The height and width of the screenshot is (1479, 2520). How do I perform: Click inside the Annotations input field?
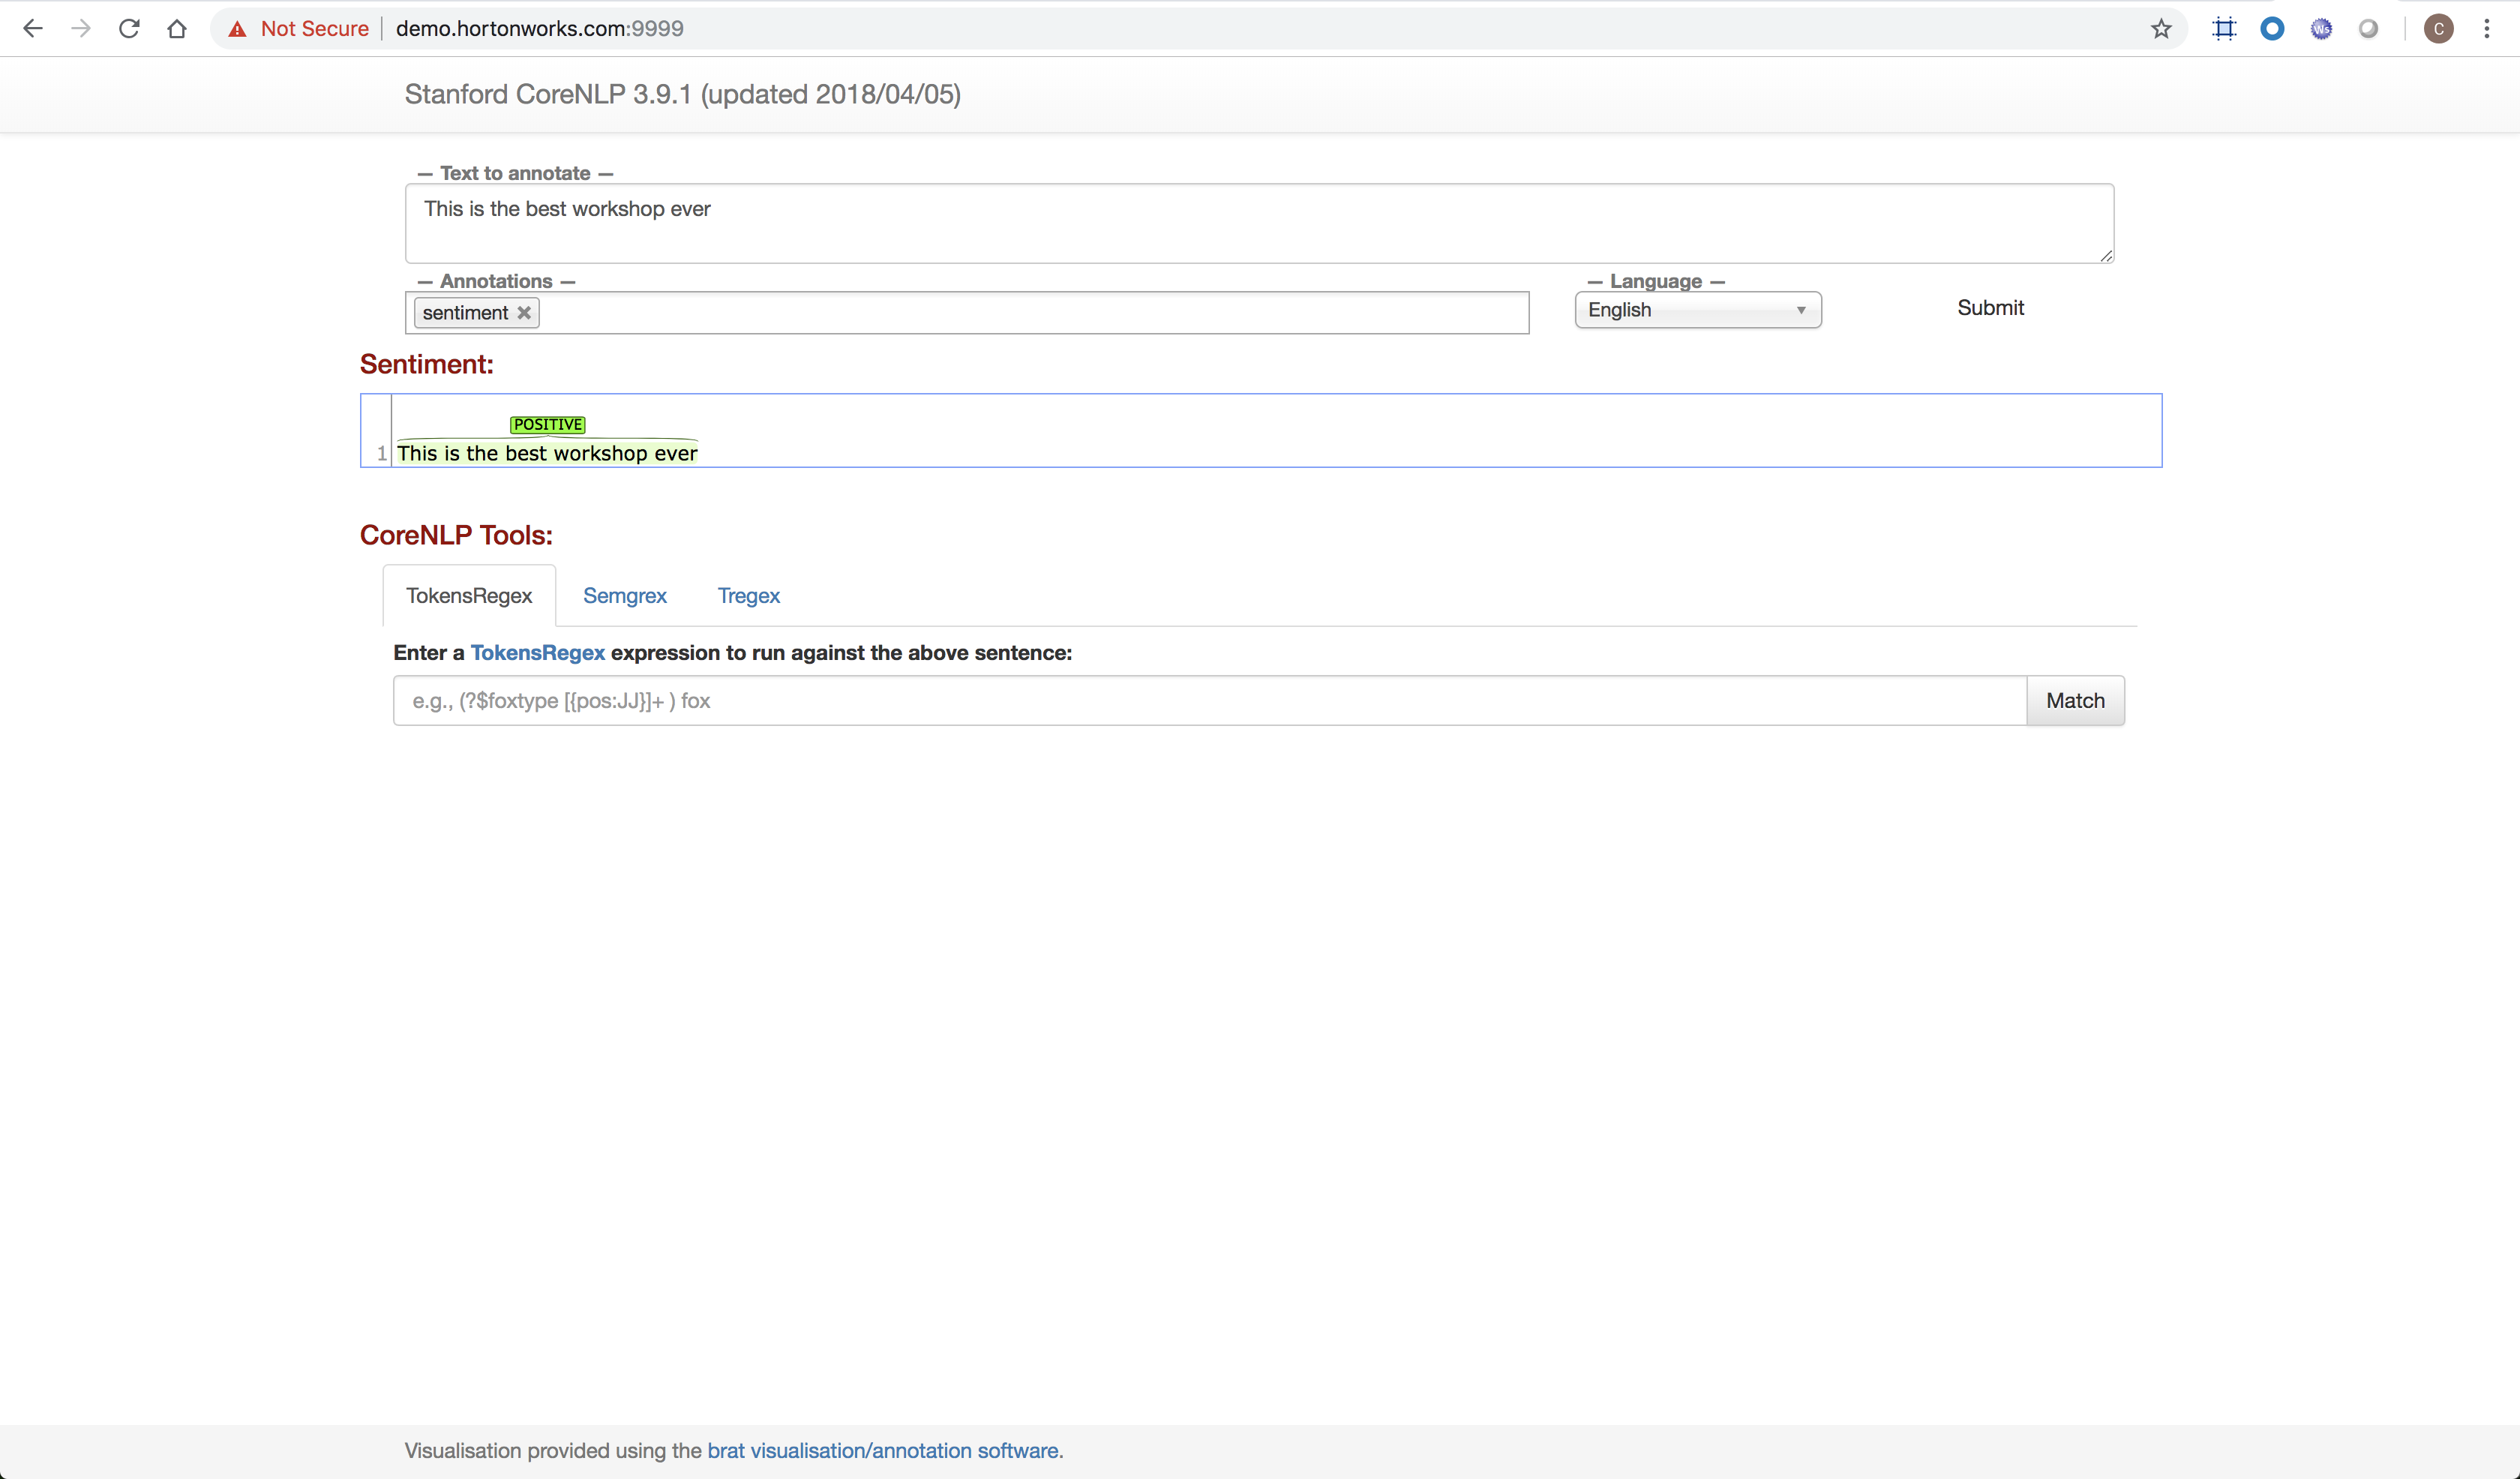(967, 313)
